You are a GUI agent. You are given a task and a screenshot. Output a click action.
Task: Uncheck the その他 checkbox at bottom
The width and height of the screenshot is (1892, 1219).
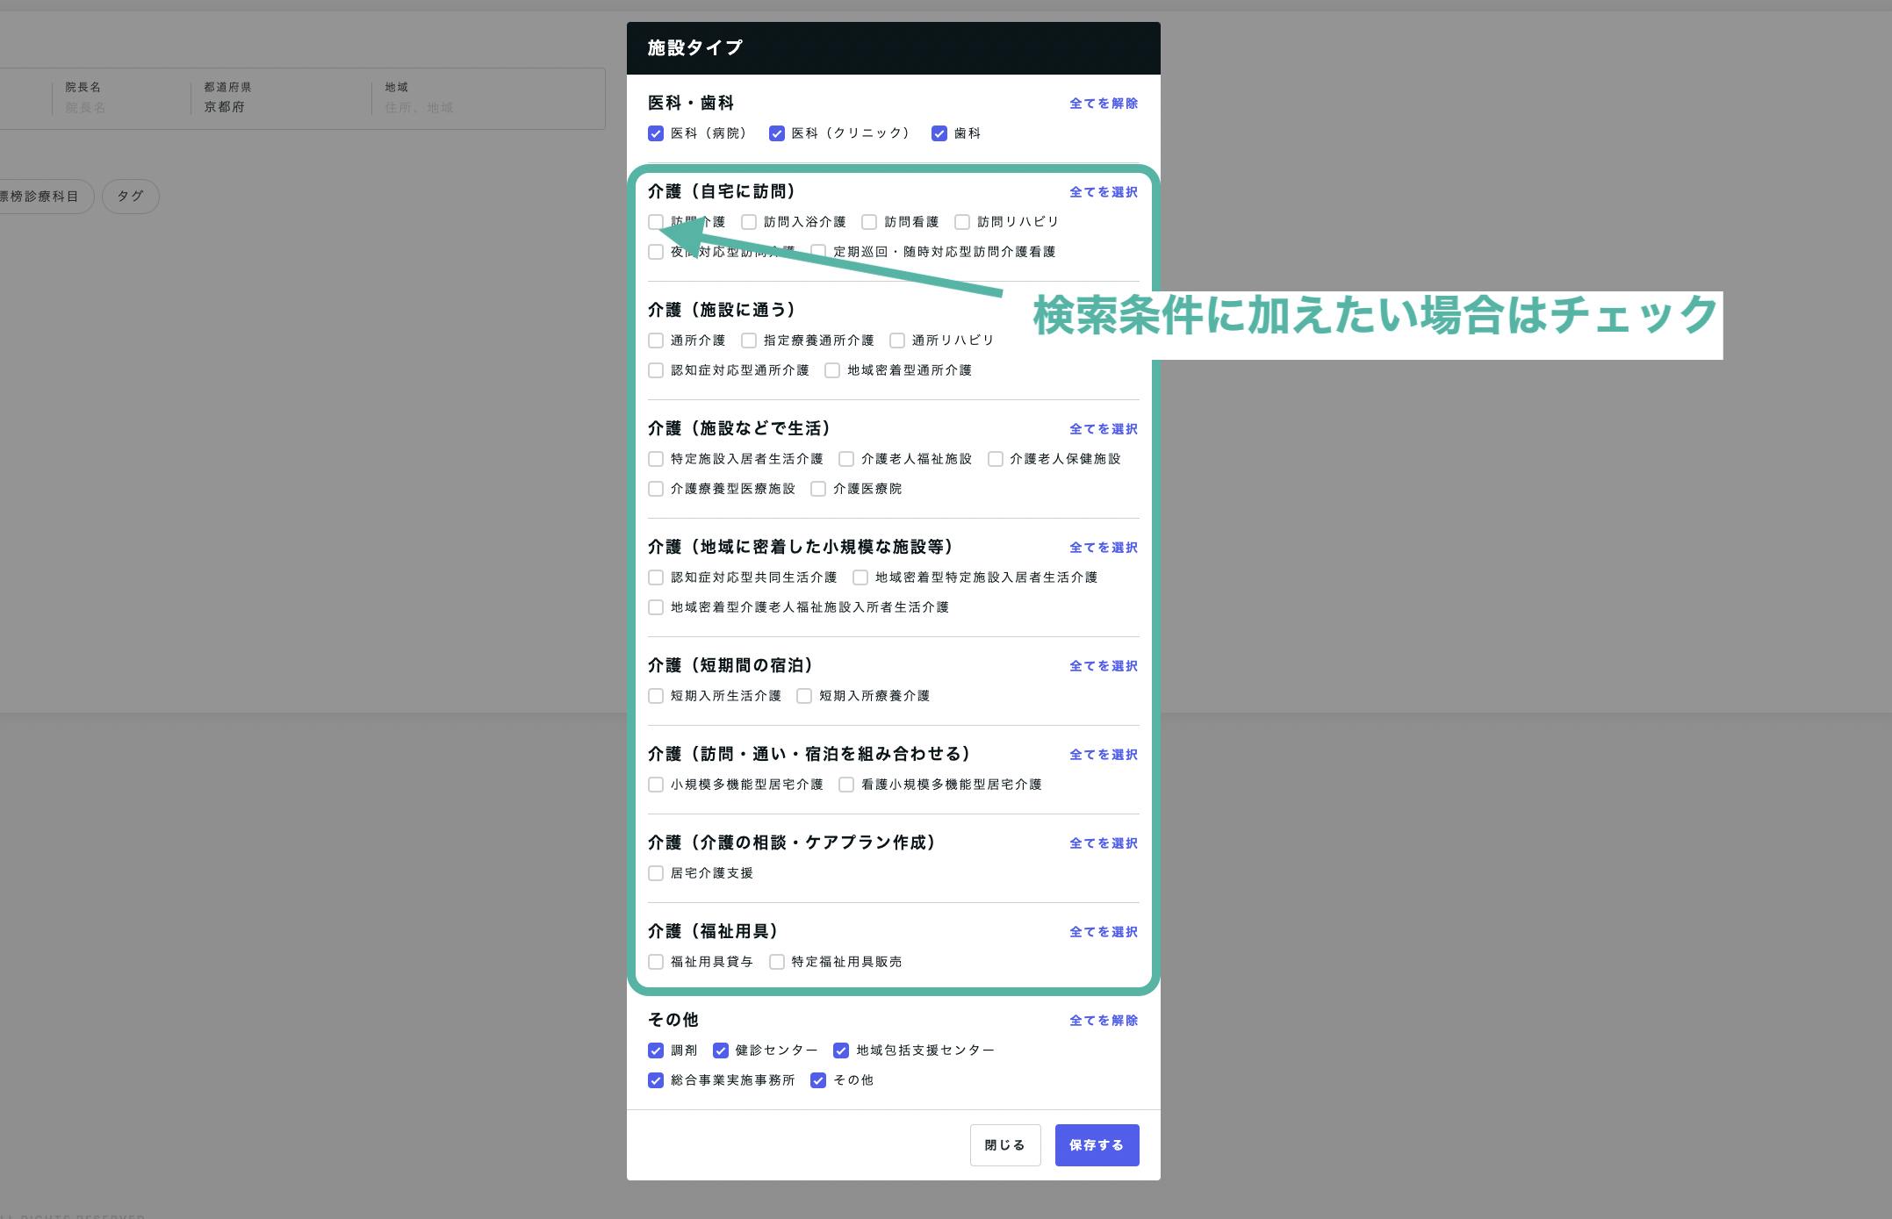818,1080
